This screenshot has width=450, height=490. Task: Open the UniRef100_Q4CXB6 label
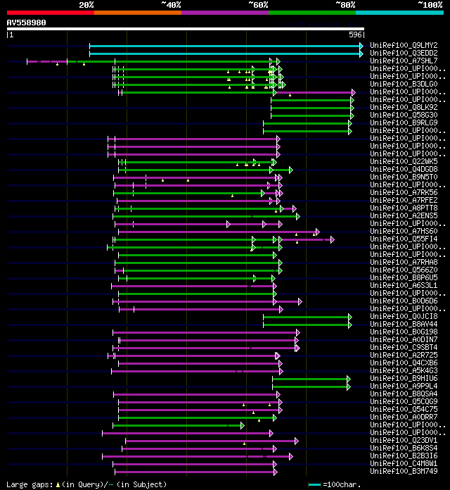(404, 363)
